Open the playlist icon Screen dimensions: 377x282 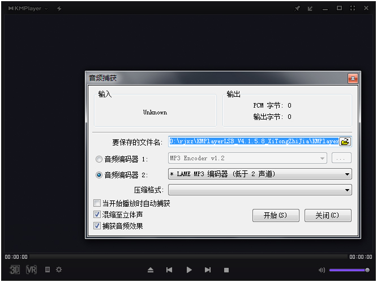coord(48,270)
